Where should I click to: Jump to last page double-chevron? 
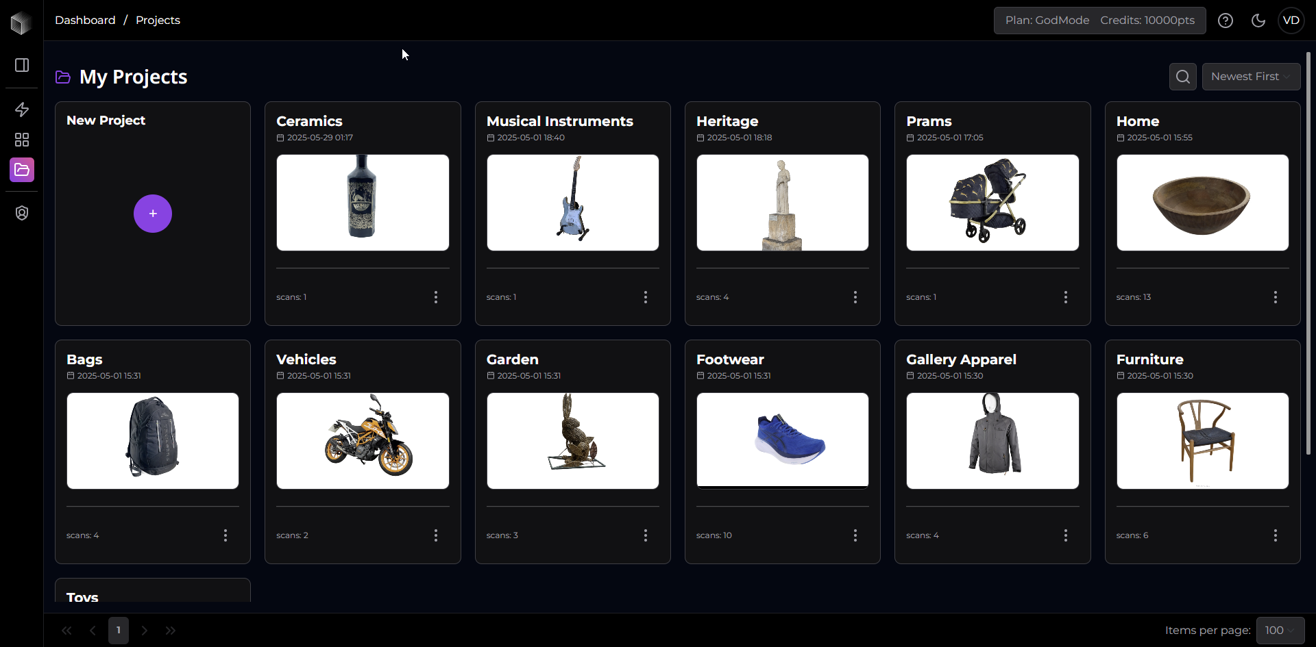171,631
